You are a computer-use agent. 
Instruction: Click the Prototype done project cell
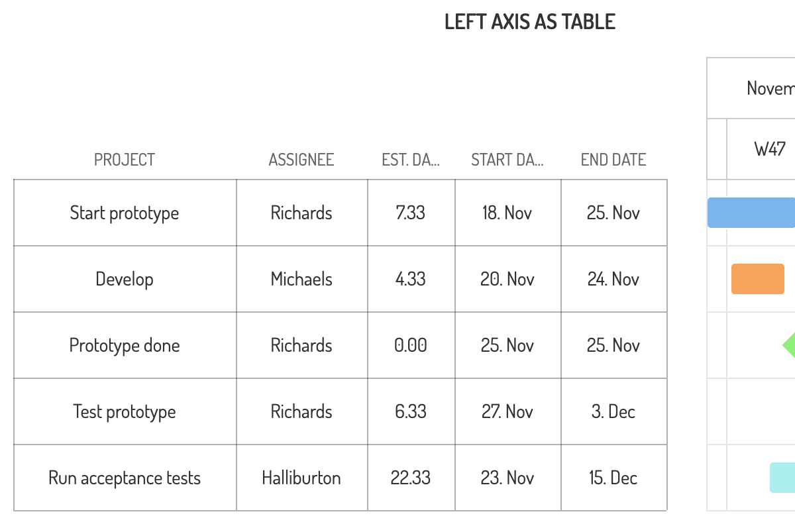click(x=125, y=345)
